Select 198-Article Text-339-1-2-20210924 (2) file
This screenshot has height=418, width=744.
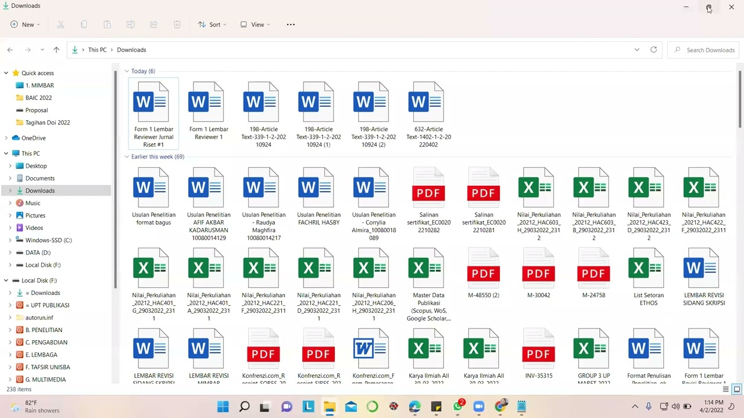(x=374, y=114)
